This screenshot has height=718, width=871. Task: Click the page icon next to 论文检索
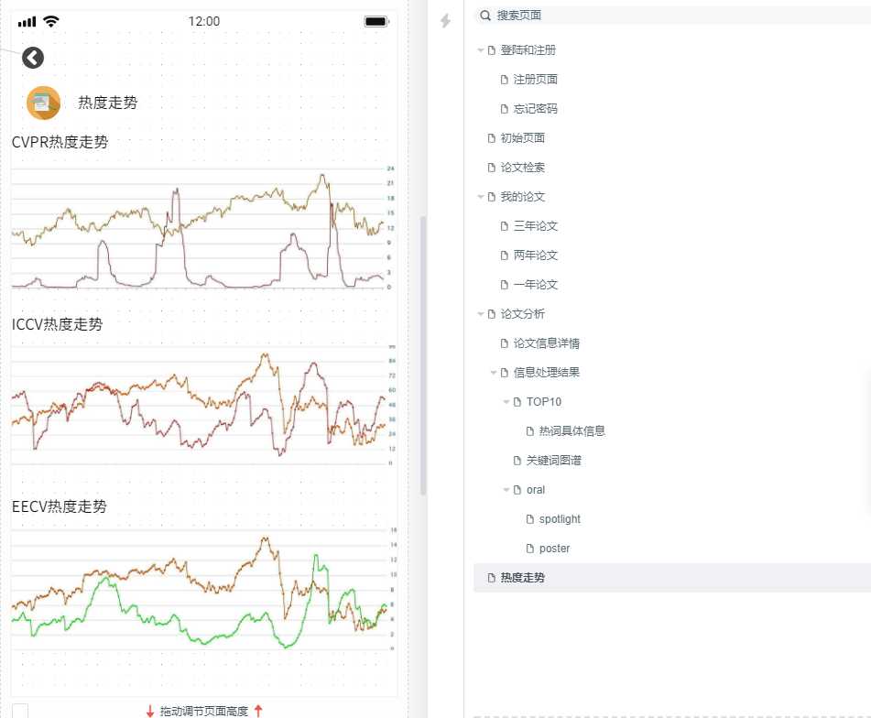[x=491, y=168]
